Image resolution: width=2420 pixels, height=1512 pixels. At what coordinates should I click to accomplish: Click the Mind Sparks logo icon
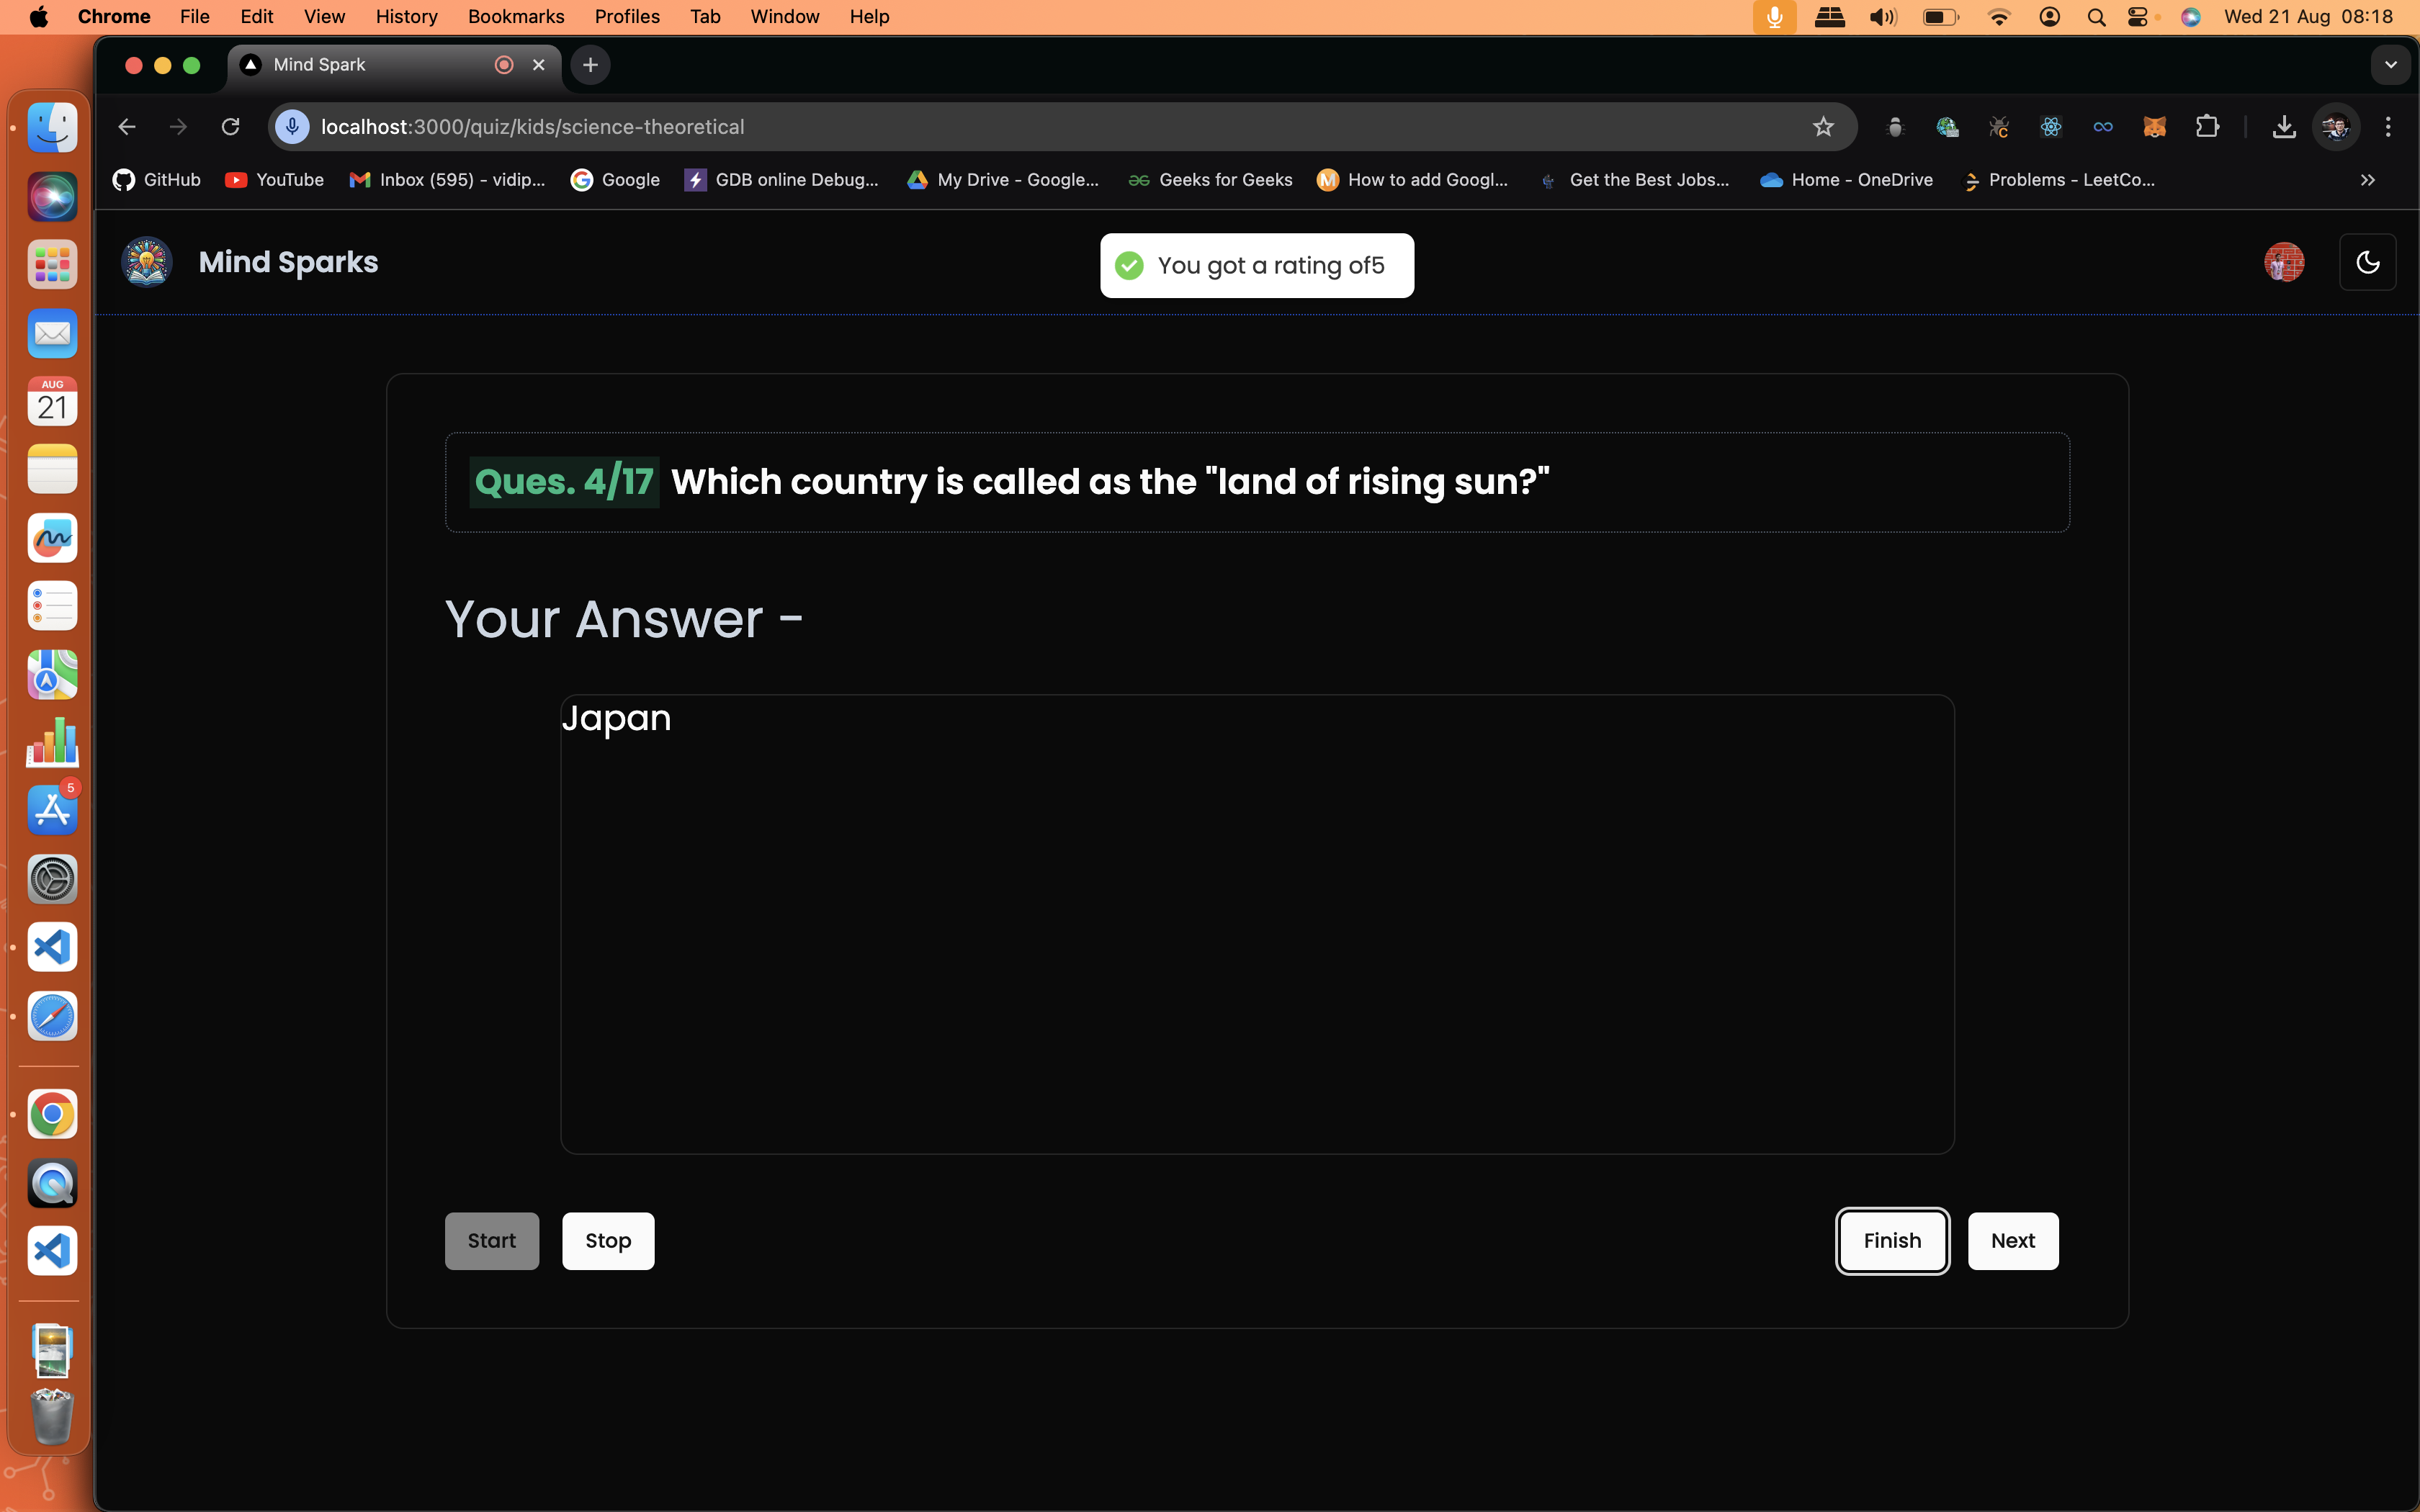147,262
